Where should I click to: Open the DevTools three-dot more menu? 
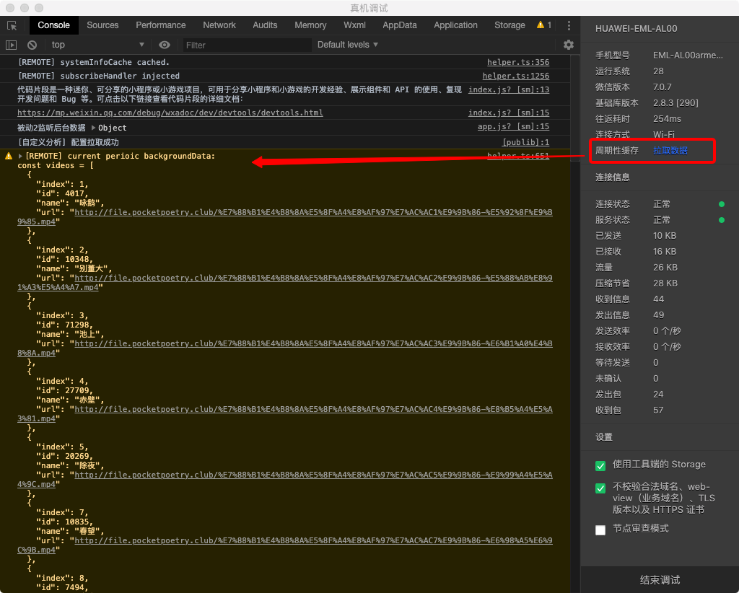click(569, 25)
